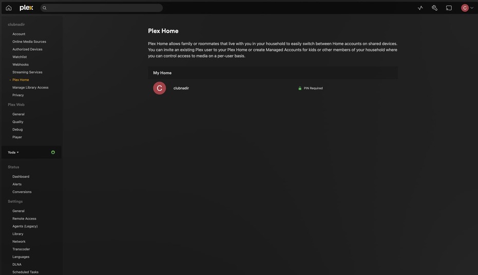Open the Status Dashboard
Viewport: 478px width, 275px height.
(x=21, y=177)
